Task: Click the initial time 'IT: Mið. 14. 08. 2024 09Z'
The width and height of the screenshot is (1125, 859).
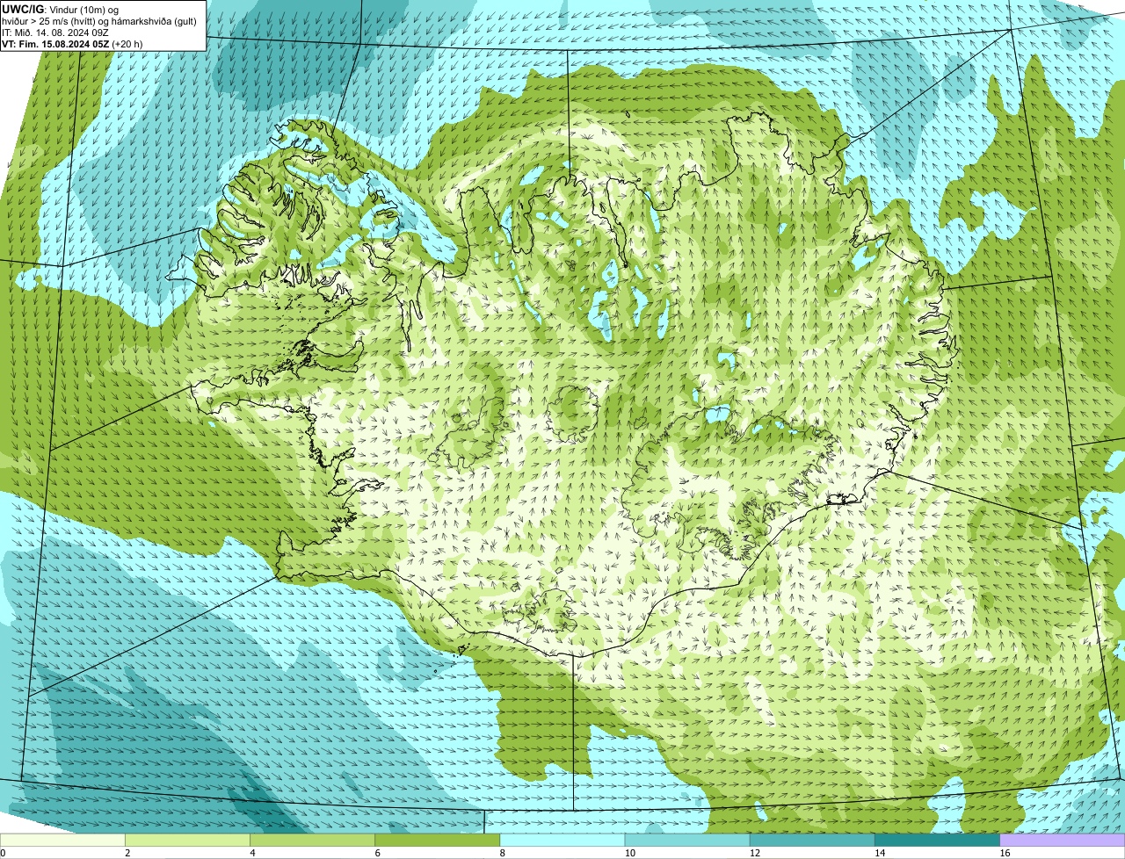Action: click(55, 32)
